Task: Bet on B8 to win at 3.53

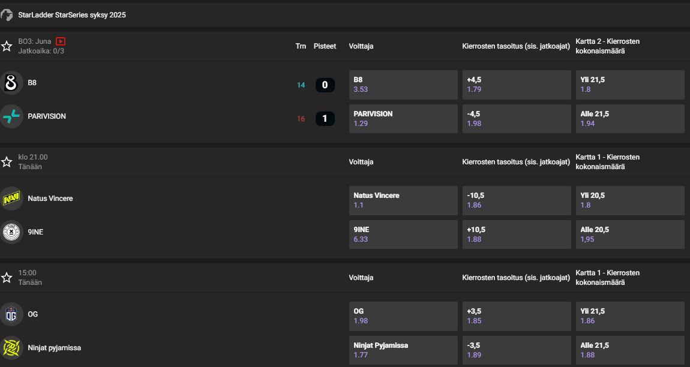Action: click(x=403, y=85)
